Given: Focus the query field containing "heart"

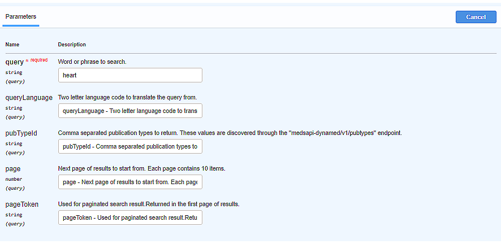Looking at the screenshot, I should 130,75.
